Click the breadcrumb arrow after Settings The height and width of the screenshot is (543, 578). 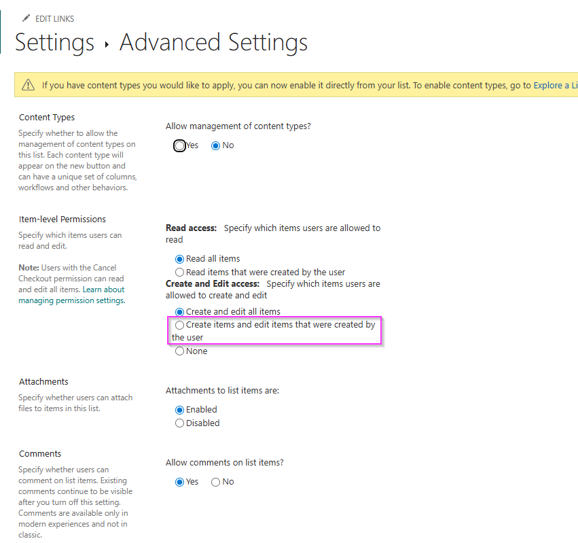[107, 45]
